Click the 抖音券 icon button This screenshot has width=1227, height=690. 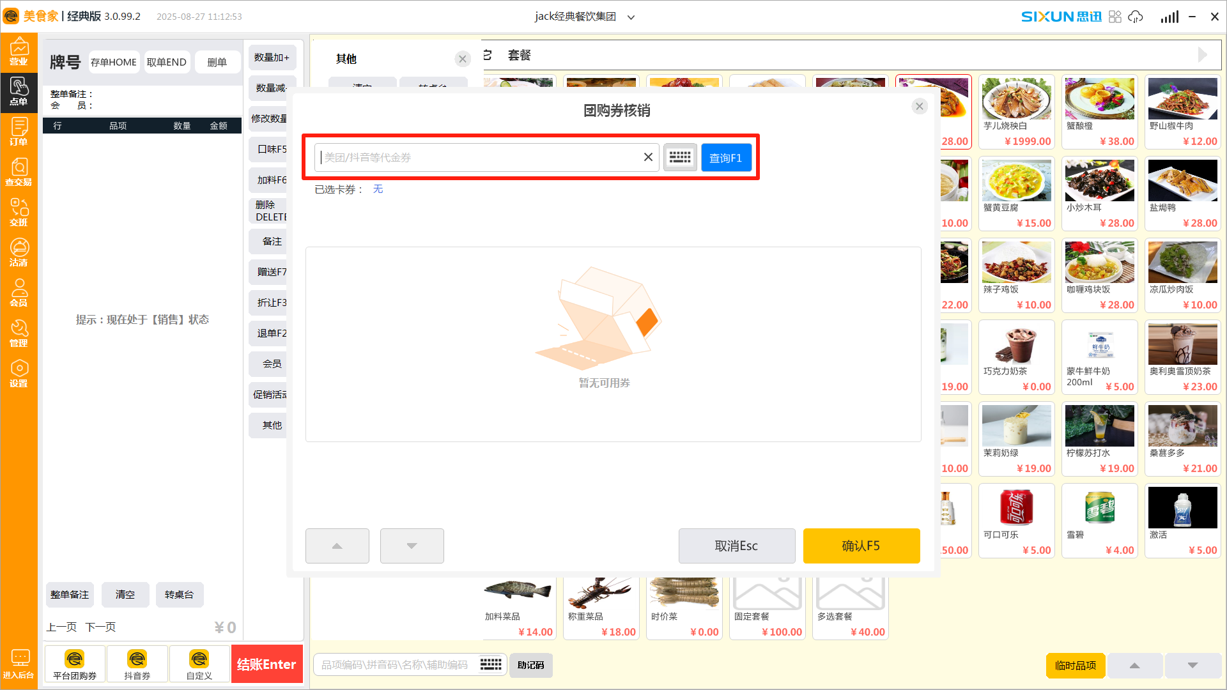click(137, 664)
